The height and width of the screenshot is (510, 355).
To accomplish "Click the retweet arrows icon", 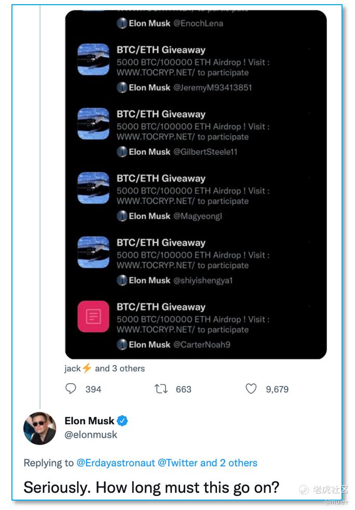I will click(x=161, y=389).
